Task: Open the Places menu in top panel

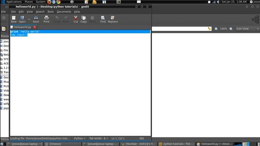Action: tap(29, 2)
